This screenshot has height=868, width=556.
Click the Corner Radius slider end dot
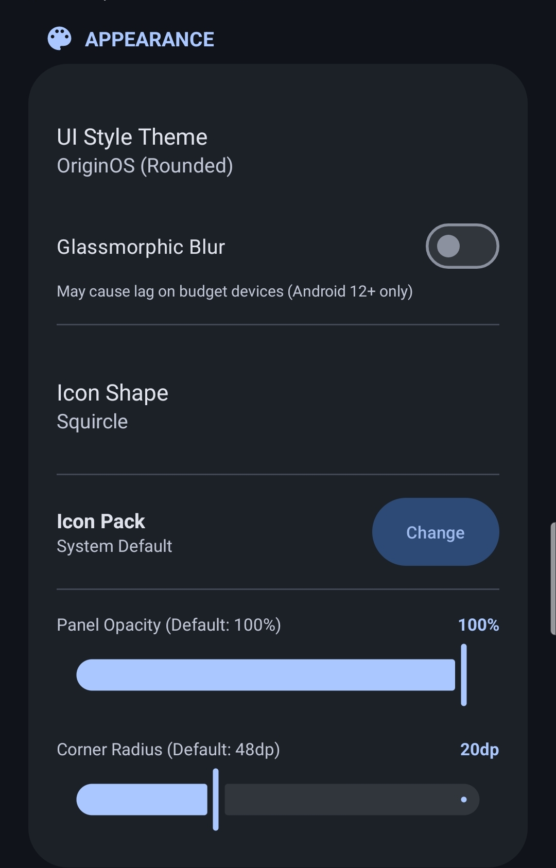(x=464, y=800)
